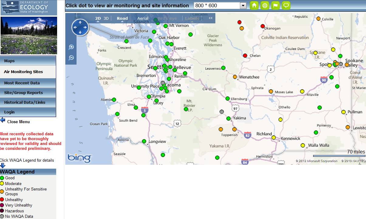Select Aerial map style

pos(143,19)
